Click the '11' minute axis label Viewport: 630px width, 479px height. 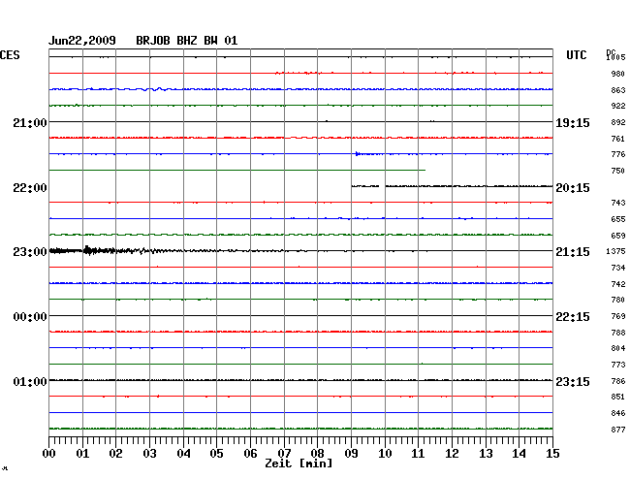pos(419,453)
